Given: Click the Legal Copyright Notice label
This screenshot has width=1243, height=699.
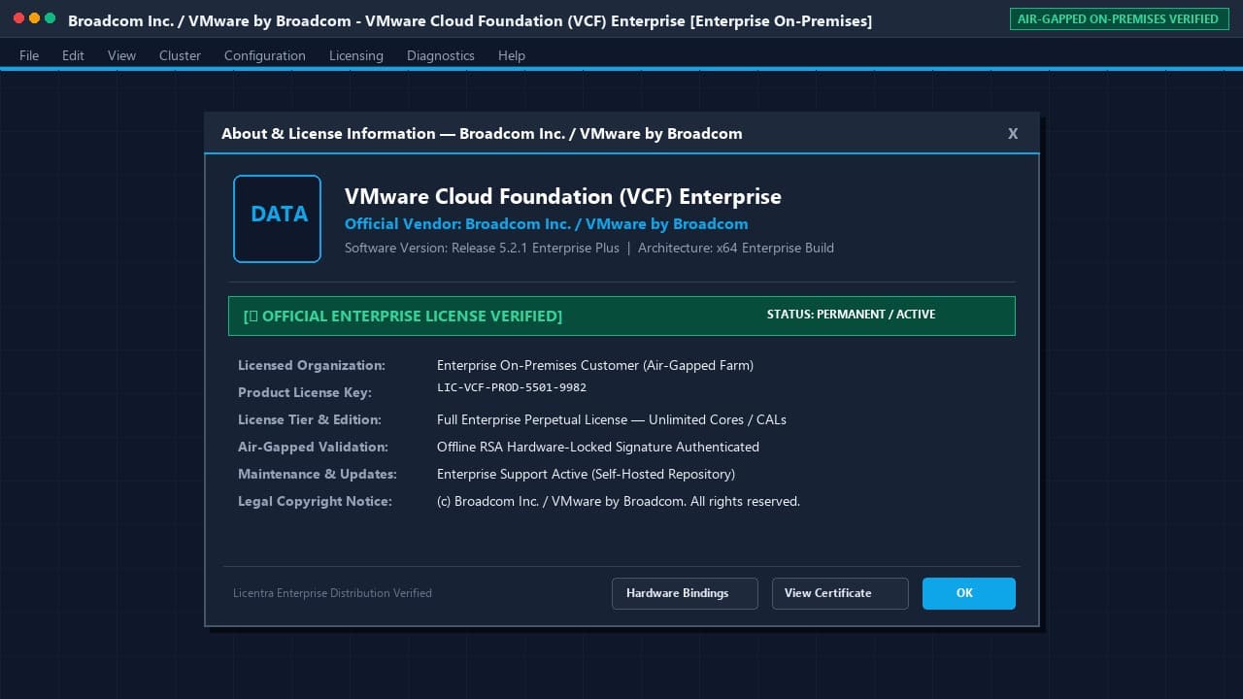Looking at the screenshot, I should point(315,501).
